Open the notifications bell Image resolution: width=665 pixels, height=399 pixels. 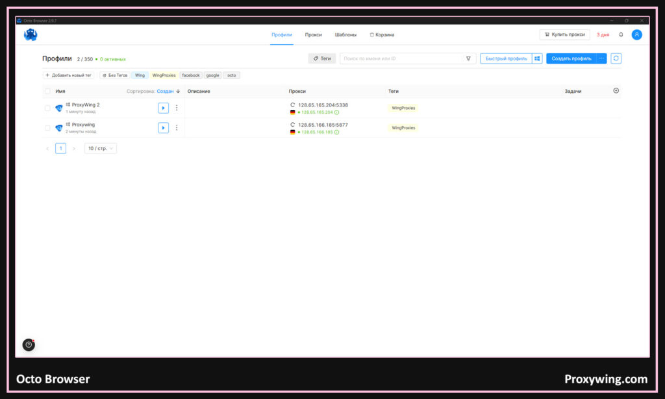click(x=621, y=34)
